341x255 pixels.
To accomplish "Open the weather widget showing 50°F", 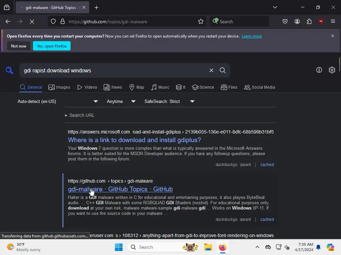I will coord(24,247).
